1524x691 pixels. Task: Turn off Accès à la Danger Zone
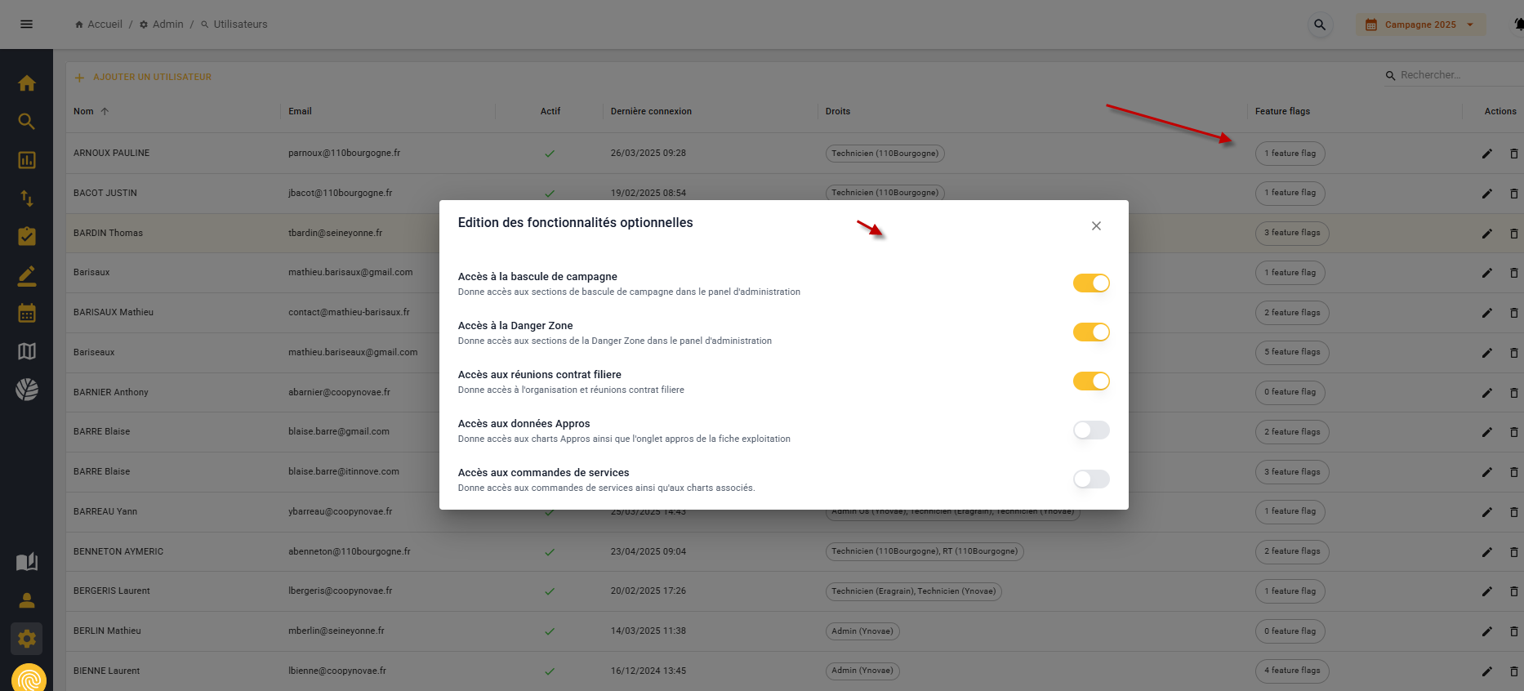pyautogui.click(x=1090, y=332)
